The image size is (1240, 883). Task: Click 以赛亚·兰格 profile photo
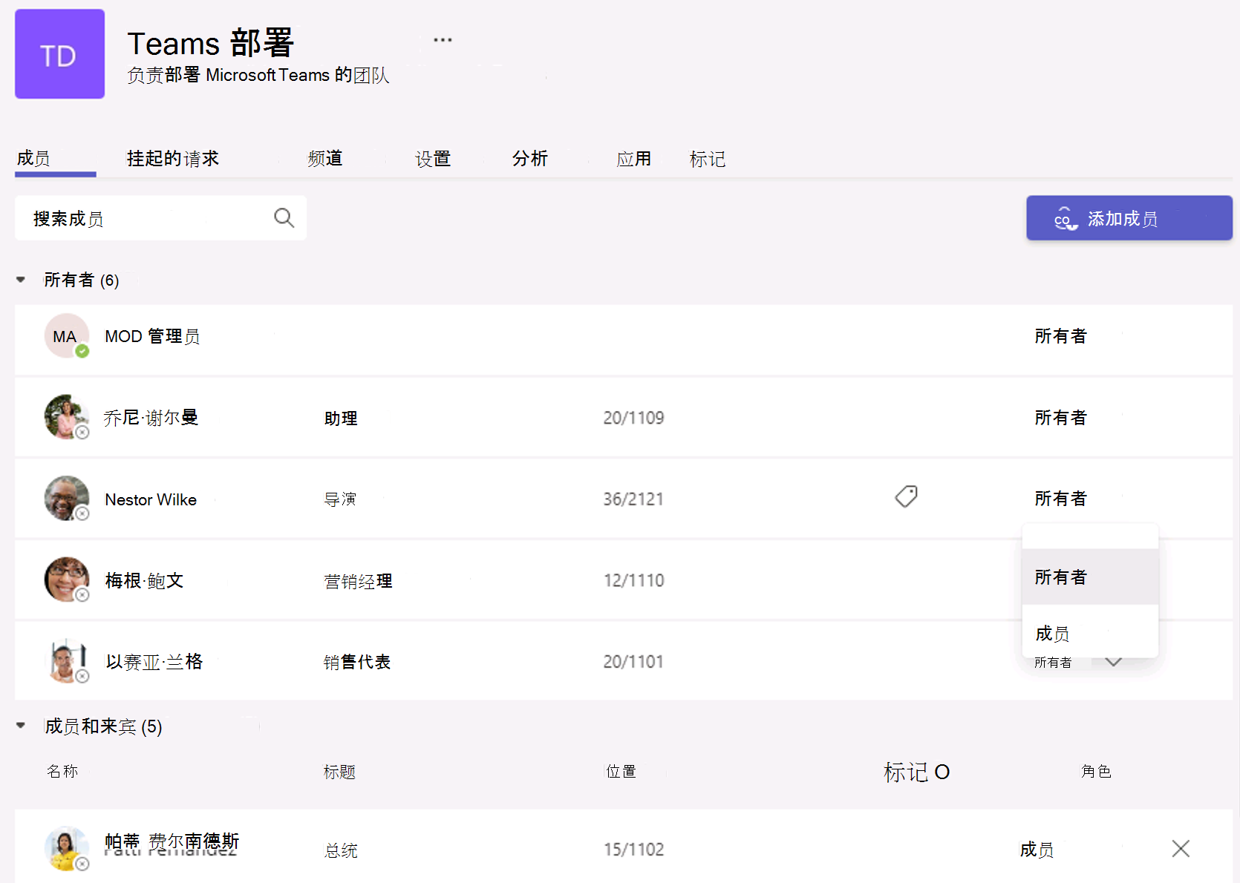coord(67,661)
